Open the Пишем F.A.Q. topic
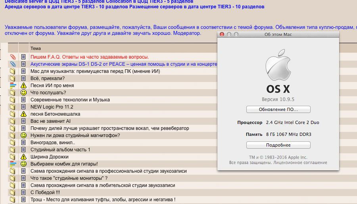The width and height of the screenshot is (357, 204). pos(89,57)
